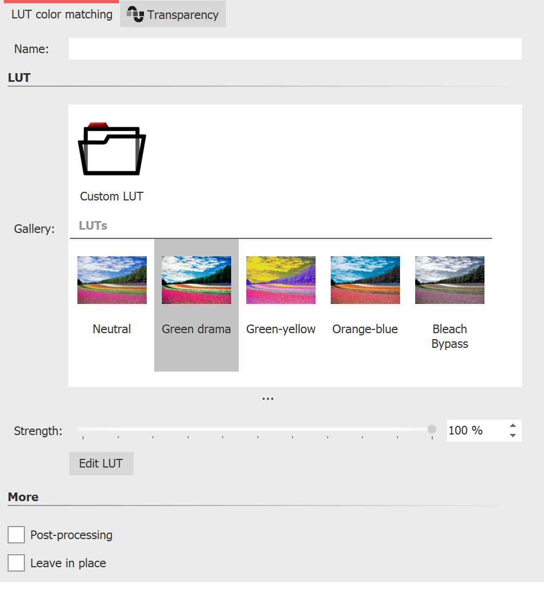Image resolution: width=544 pixels, height=616 pixels.
Task: Click the LUTs gallery section header
Action: tap(93, 225)
